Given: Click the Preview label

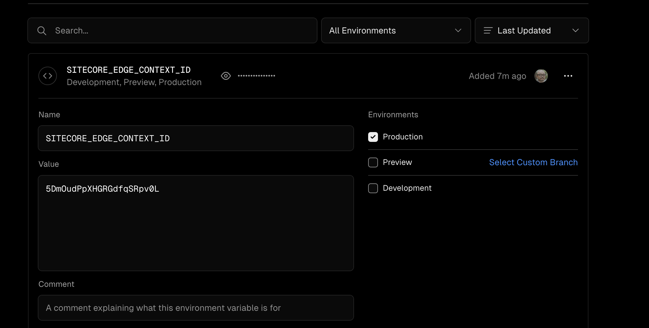Looking at the screenshot, I should click(x=397, y=162).
